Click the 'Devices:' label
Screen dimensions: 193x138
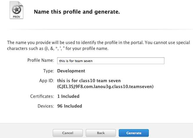click(x=46, y=106)
